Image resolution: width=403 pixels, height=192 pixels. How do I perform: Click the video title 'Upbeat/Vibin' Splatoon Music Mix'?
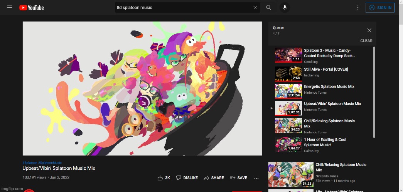pos(59,169)
